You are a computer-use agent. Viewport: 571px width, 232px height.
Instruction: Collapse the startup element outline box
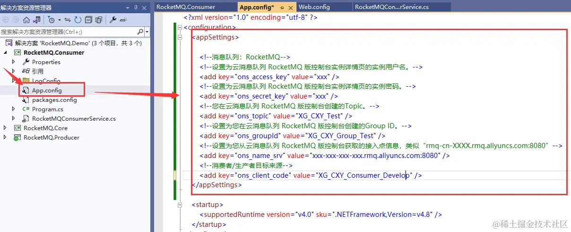179,205
